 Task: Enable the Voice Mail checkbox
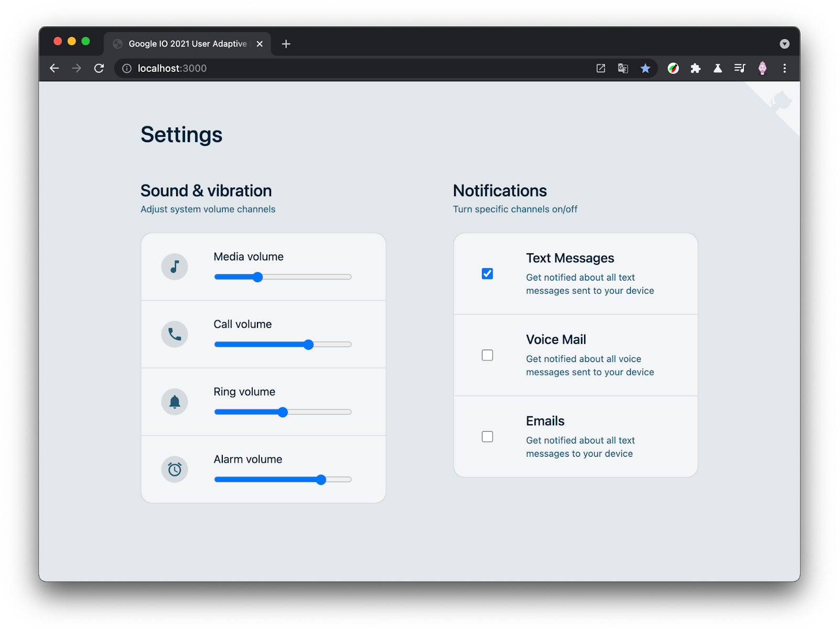point(487,355)
